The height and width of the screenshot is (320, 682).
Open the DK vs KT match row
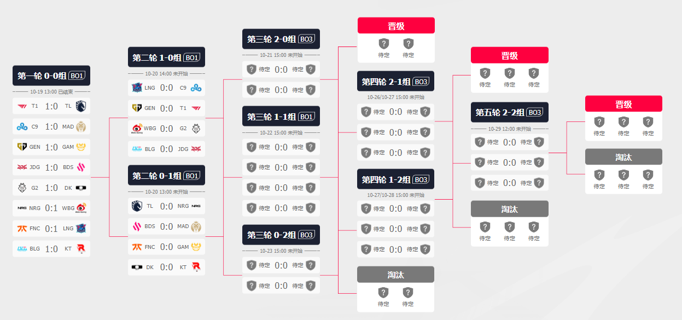point(166,267)
